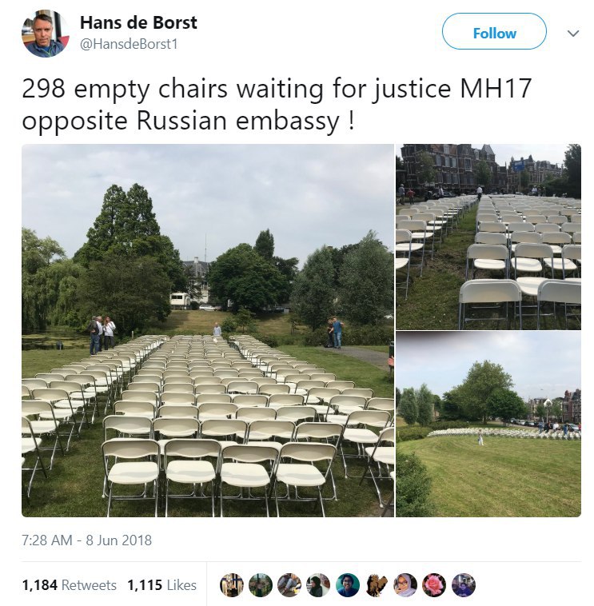Open the Hans de Borst name link
Viewport: 594px width, 606px height.
[x=138, y=23]
